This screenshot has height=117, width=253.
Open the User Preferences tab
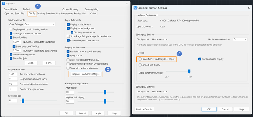(x=65, y=14)
